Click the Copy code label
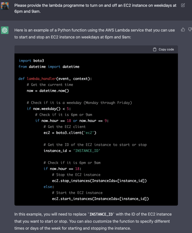192x233 pixels. coord(166,49)
